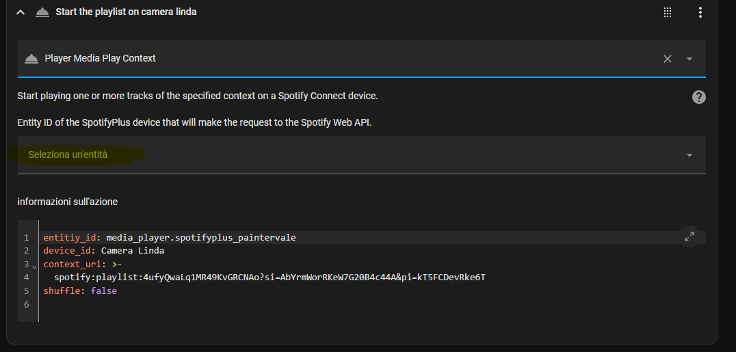Click the bell icon in Player Media Play Context field
This screenshot has height=352, width=736.
pyautogui.click(x=31, y=59)
